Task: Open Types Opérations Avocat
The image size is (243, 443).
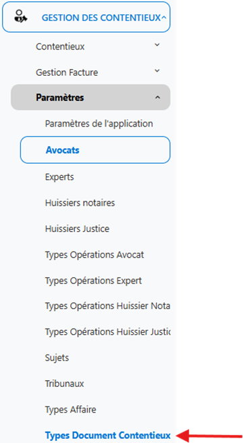Action: click(x=94, y=255)
